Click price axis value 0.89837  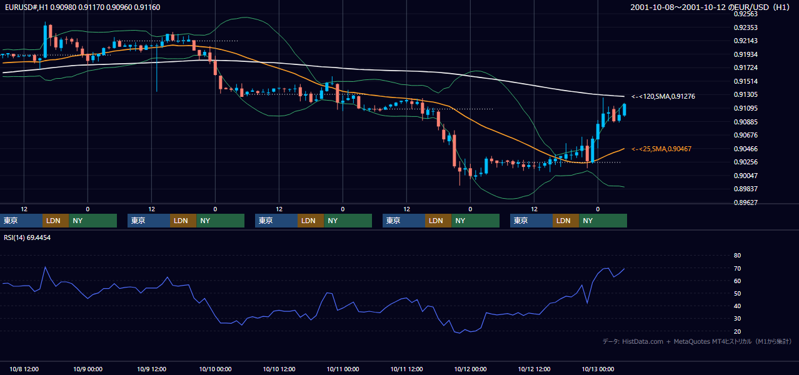(745, 189)
